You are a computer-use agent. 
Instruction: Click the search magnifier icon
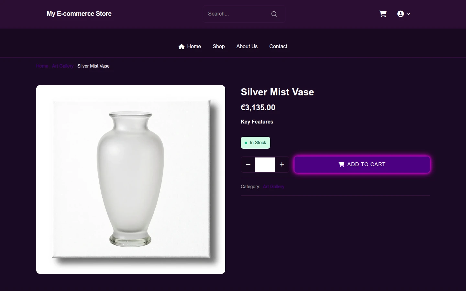tap(274, 14)
